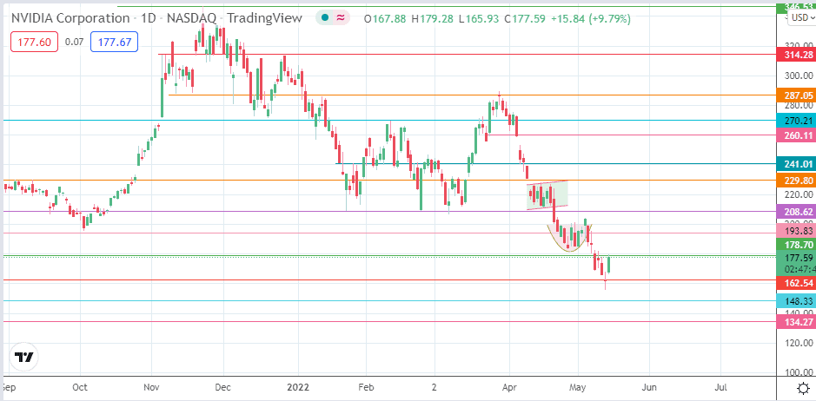The image size is (816, 401).
Task: Click the Apr label on time axis
Action: click(509, 387)
